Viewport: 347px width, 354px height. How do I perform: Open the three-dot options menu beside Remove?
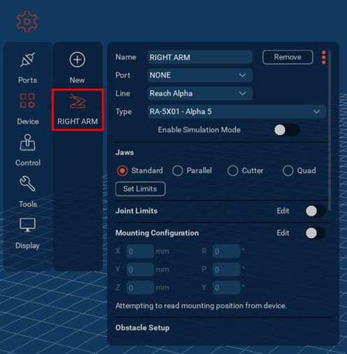point(324,57)
